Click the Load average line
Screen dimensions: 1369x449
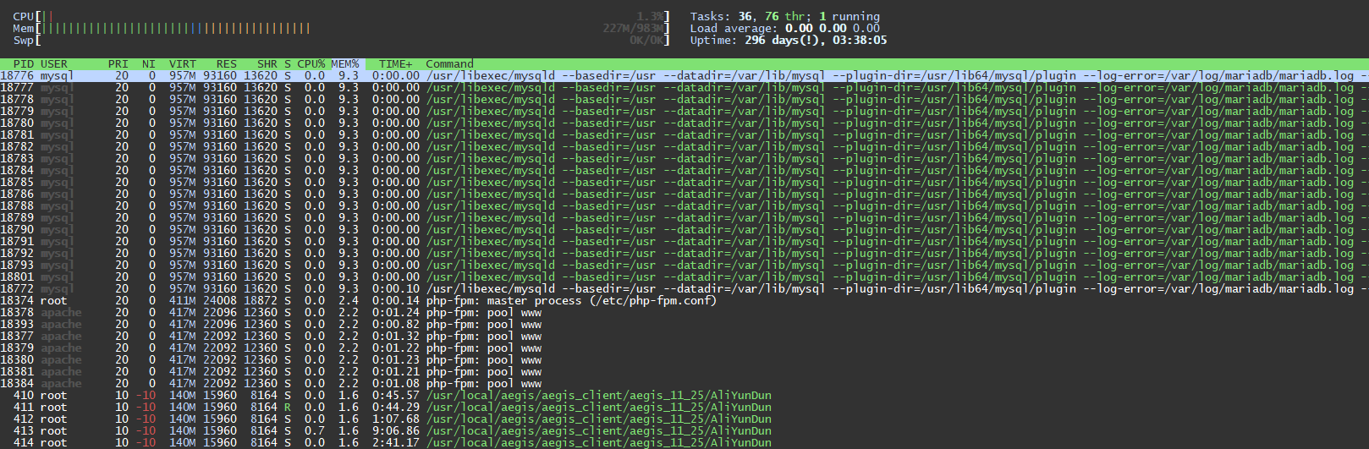click(x=785, y=29)
